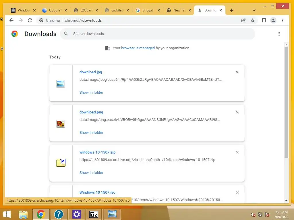Open File Explorer from the taskbar
The image size is (294, 220).
(23, 214)
